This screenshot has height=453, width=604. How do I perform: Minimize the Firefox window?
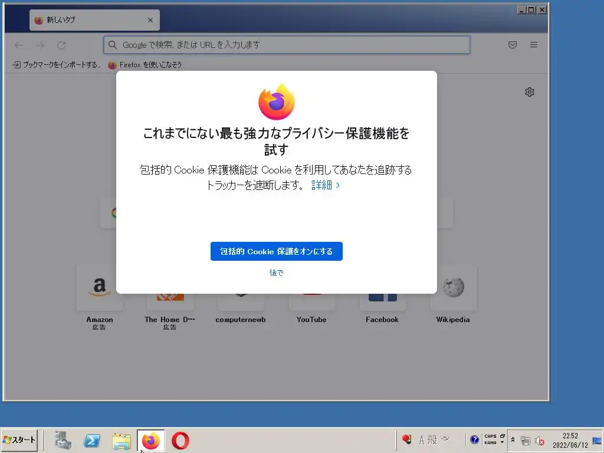click(521, 10)
